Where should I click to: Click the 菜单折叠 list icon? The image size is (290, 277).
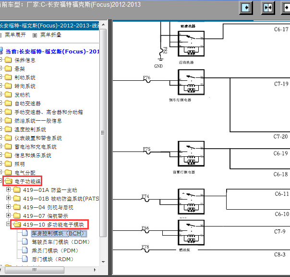35,35
